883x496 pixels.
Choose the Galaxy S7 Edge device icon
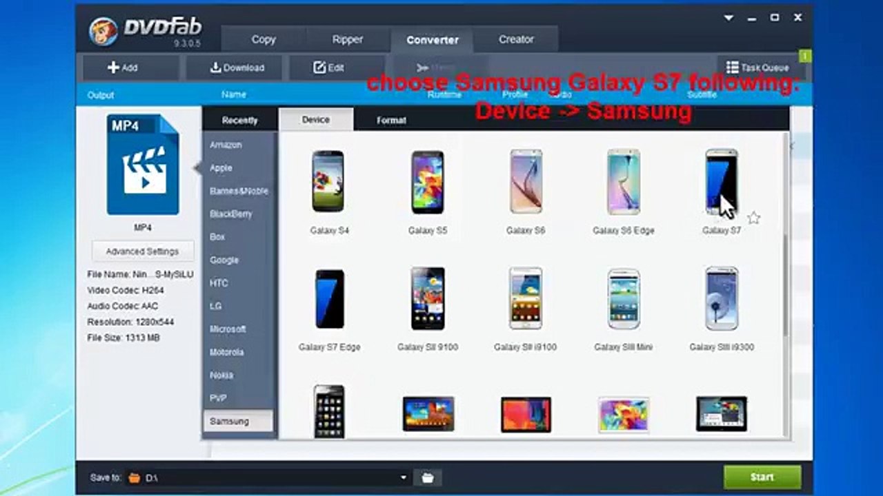[329, 299]
